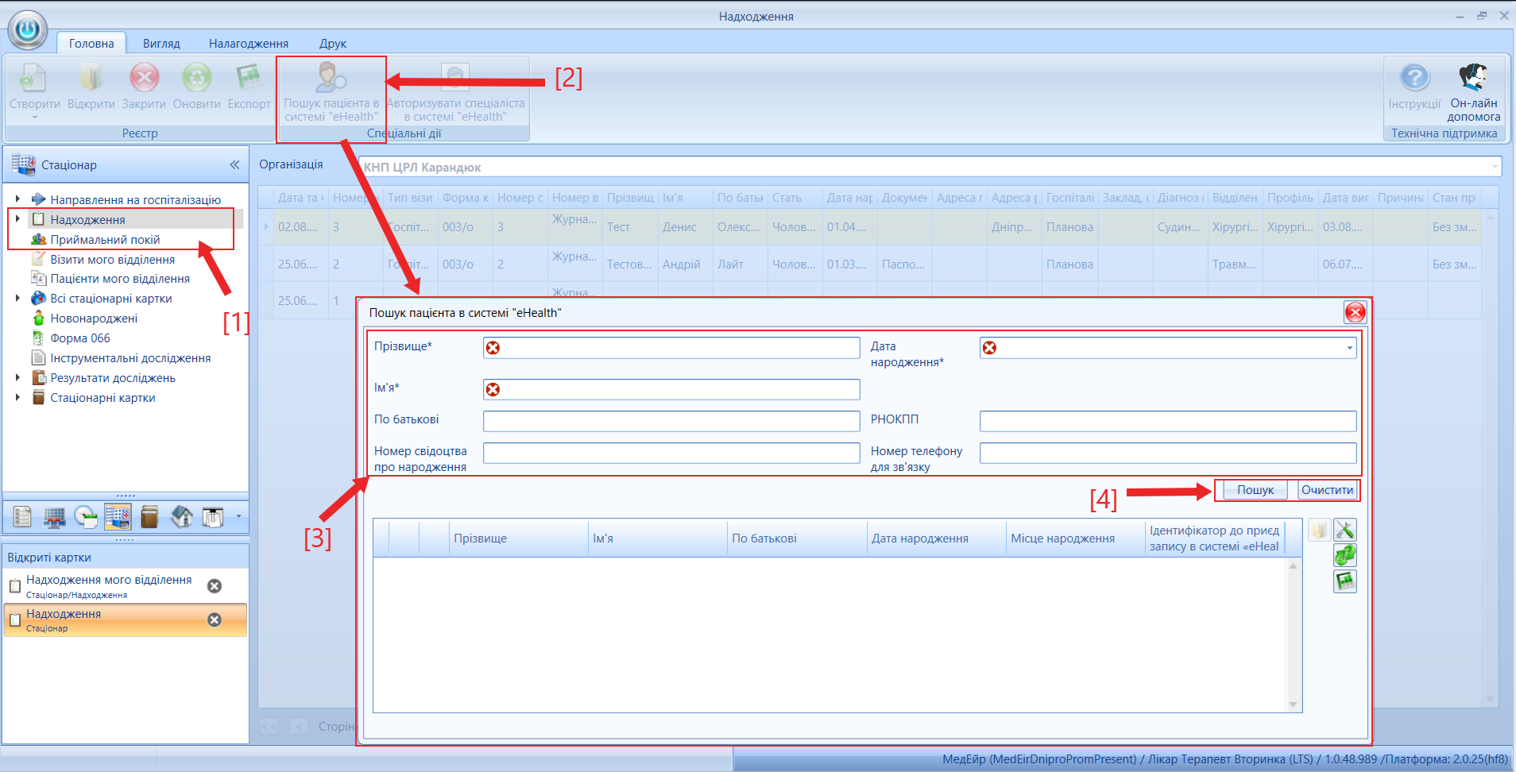Click the Закрити red cross icon
This screenshot has width=1516, height=772.
click(x=145, y=78)
